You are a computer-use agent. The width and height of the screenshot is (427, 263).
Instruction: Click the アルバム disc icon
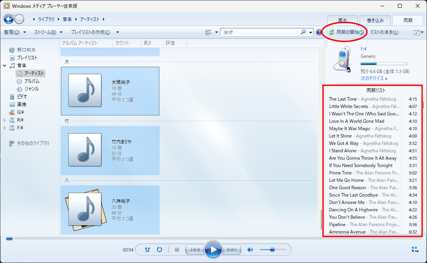click(x=19, y=82)
